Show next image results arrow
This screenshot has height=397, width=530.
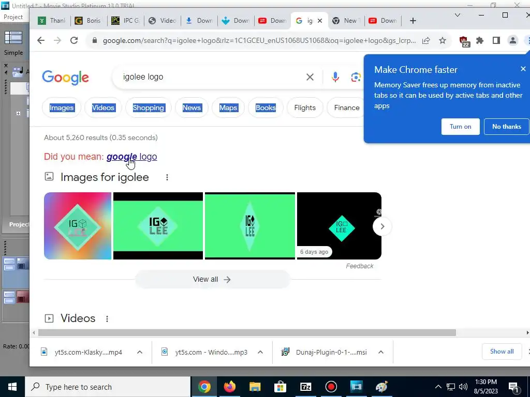pyautogui.click(x=382, y=226)
